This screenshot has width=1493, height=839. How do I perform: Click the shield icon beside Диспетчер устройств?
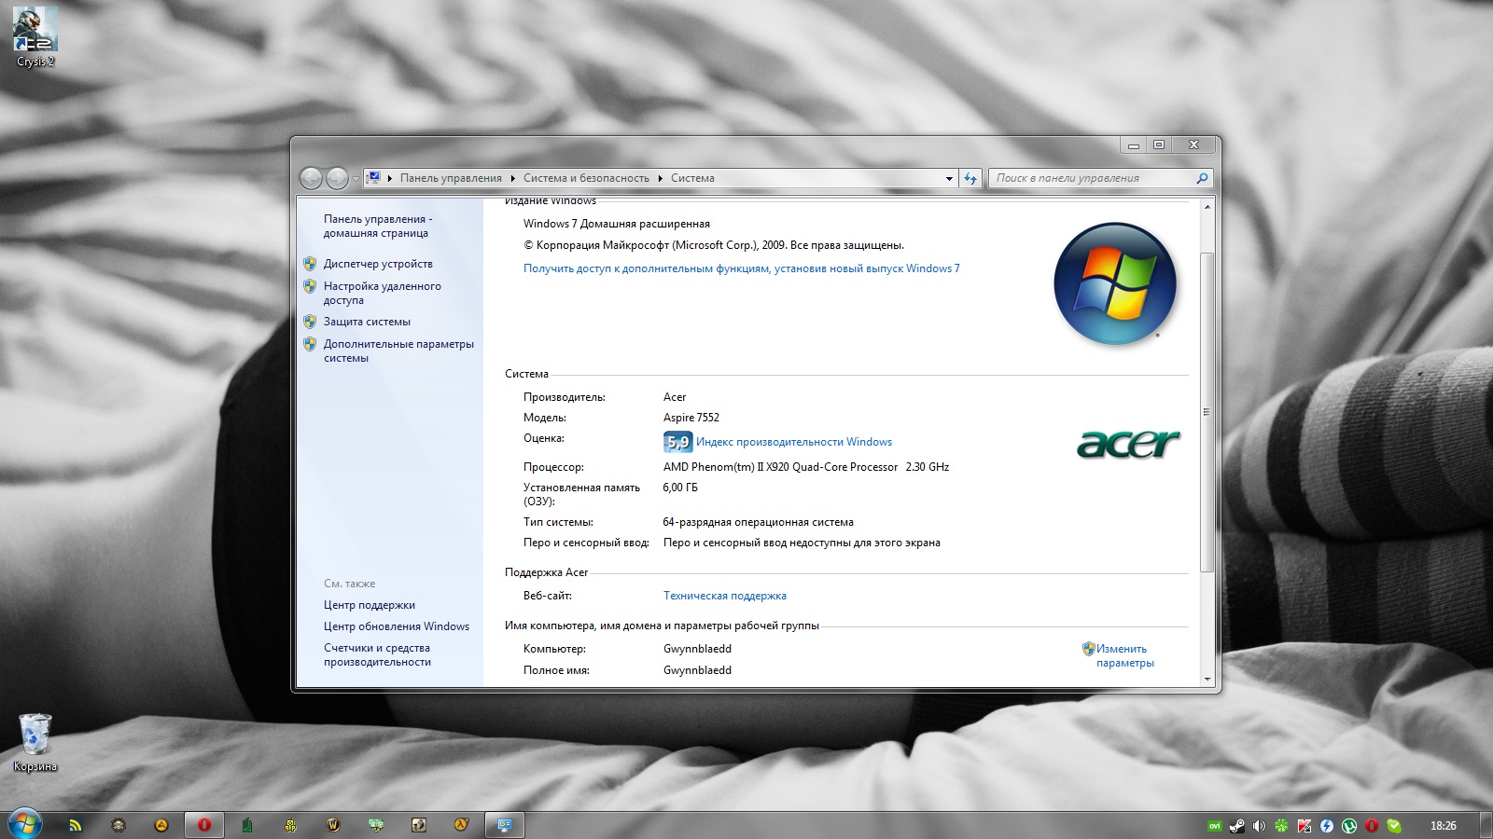[x=310, y=264]
